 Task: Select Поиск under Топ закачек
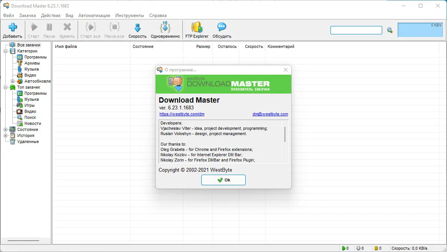click(30, 117)
